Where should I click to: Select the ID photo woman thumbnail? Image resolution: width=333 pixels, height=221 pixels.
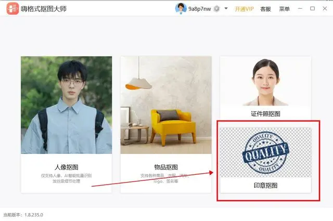click(x=265, y=82)
